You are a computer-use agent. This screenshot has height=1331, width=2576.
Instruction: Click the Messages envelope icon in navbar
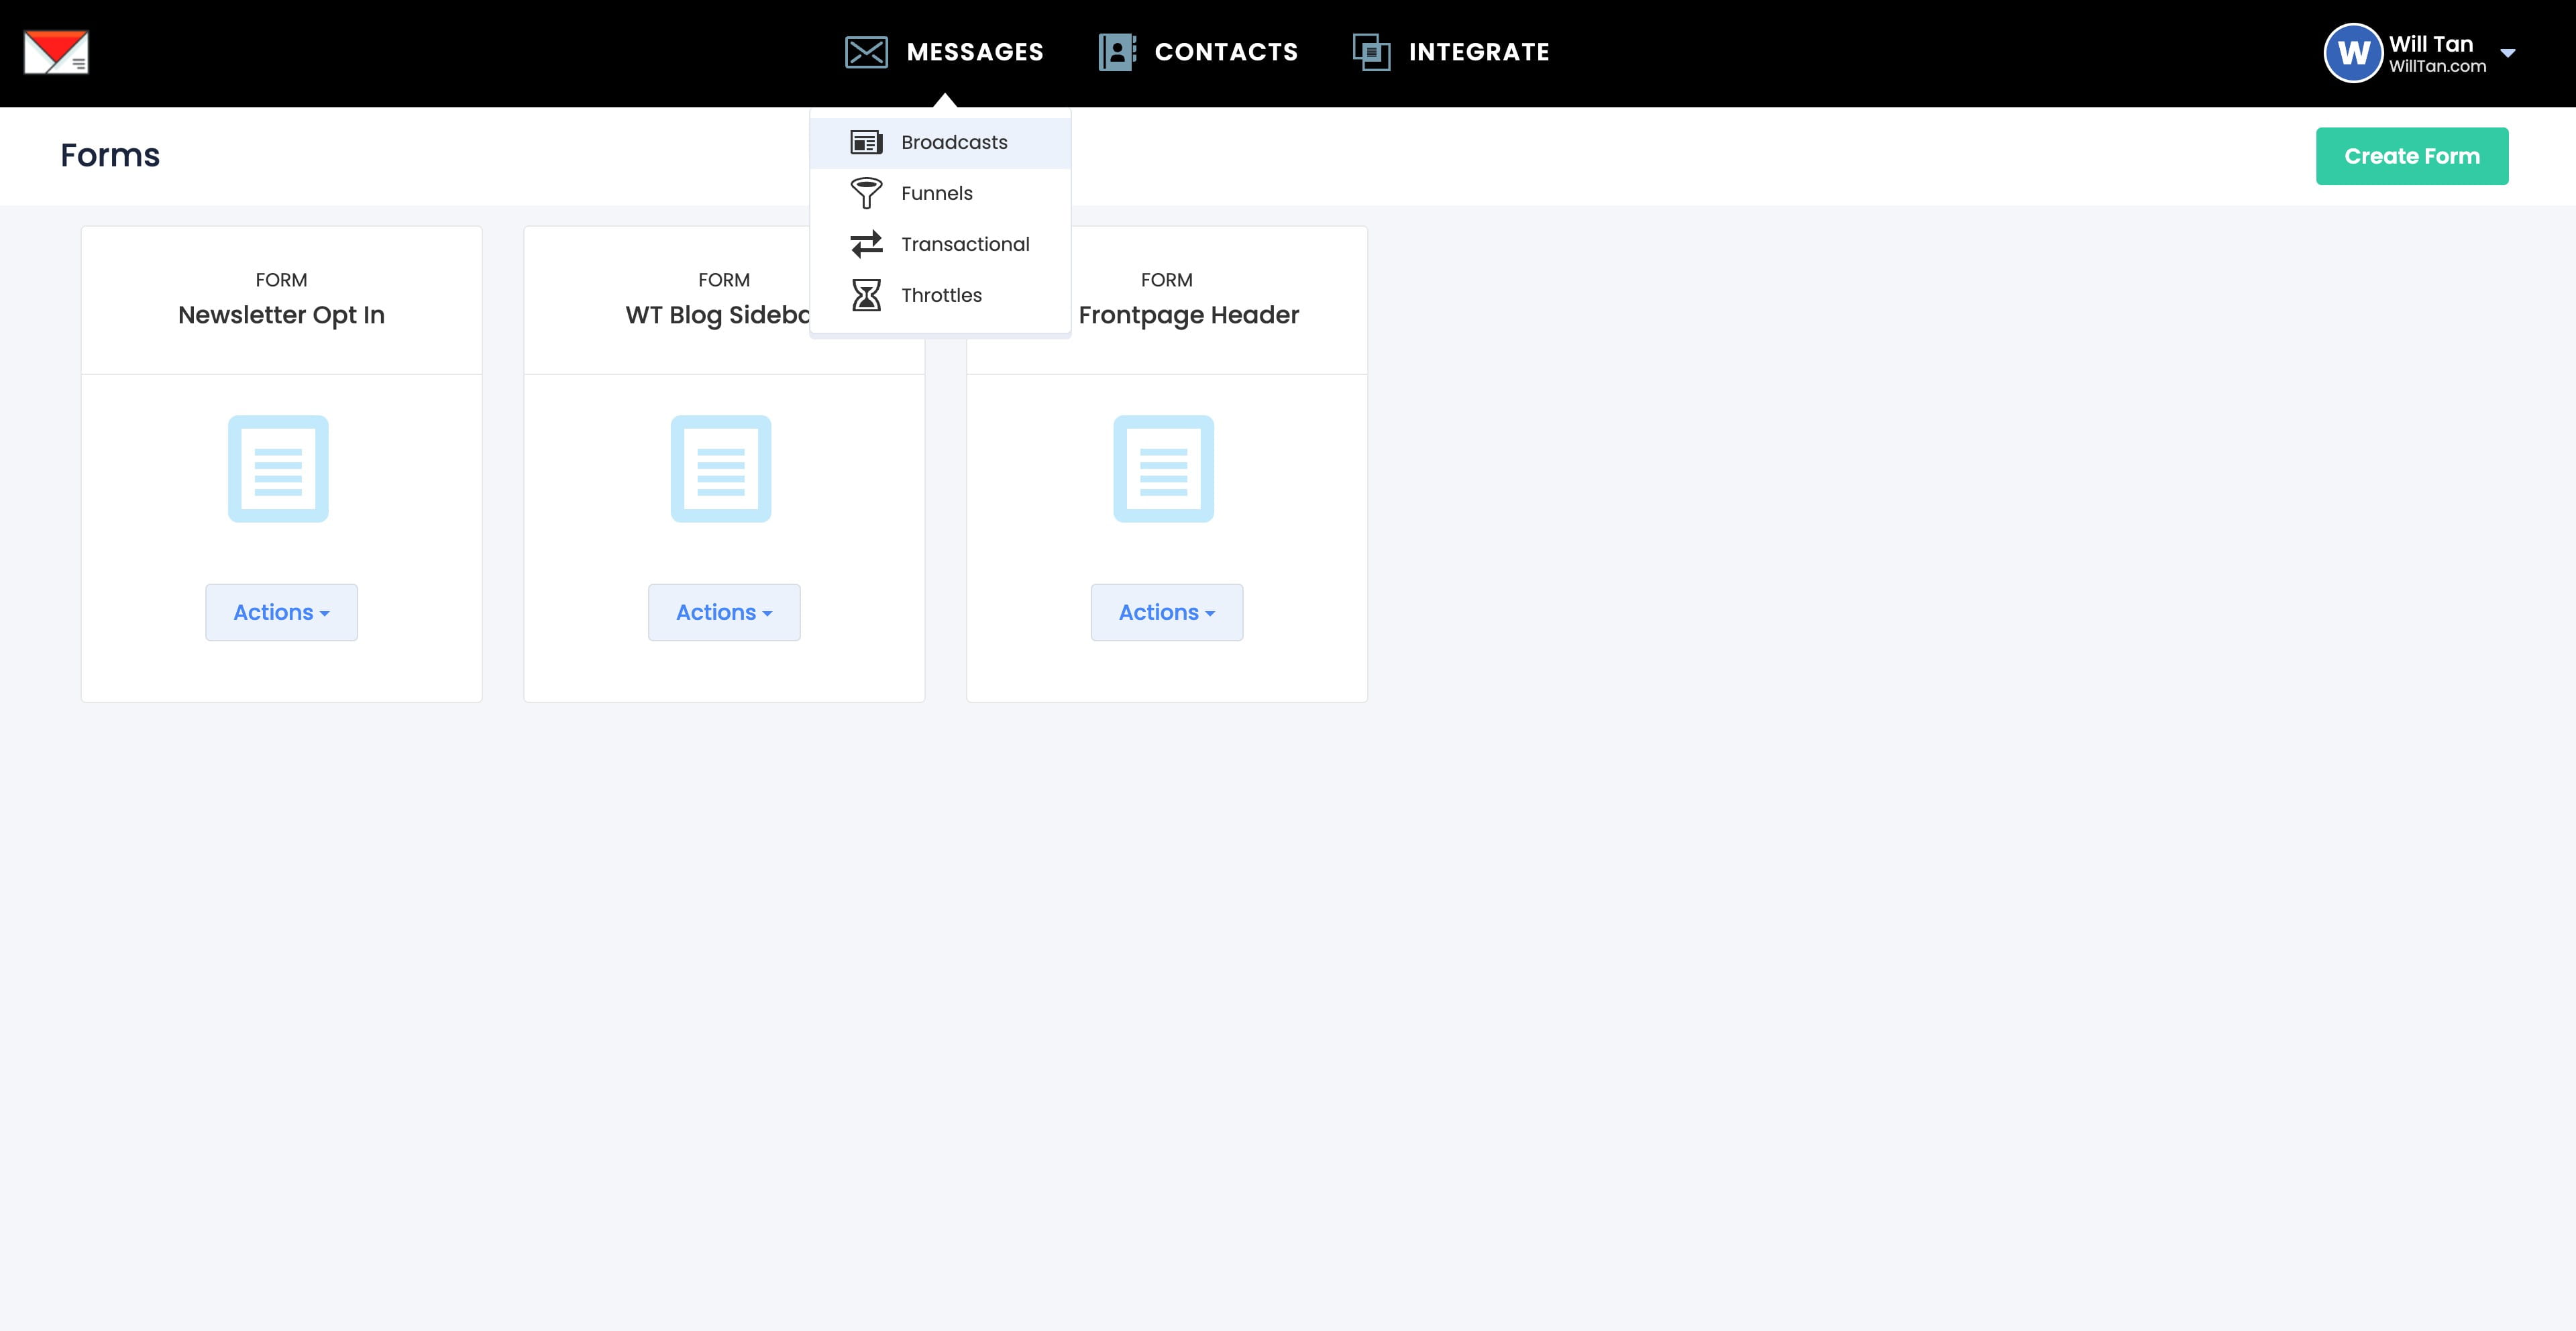tap(866, 52)
